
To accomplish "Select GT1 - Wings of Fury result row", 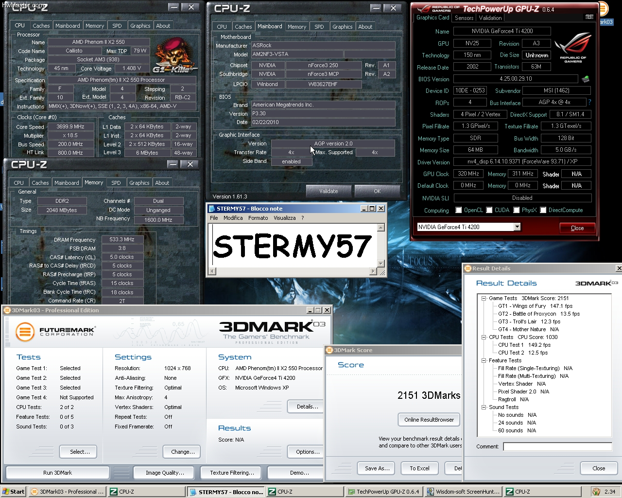I will pyautogui.click(x=535, y=306).
